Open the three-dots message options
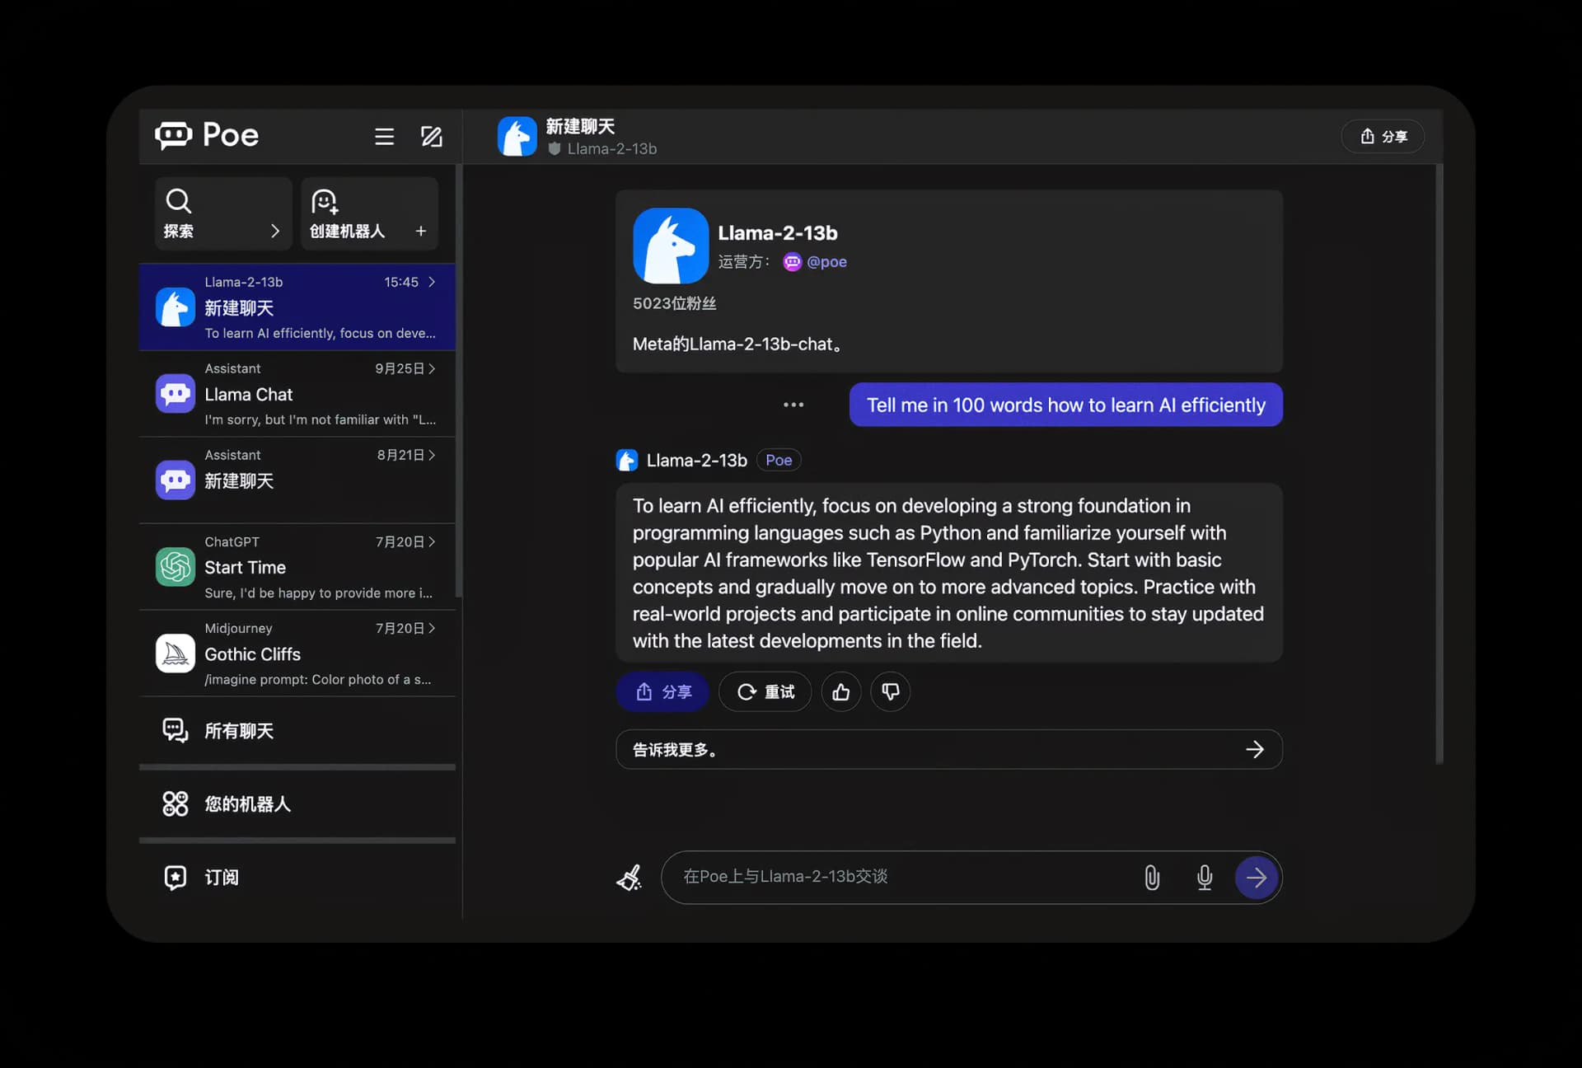 pos(793,405)
